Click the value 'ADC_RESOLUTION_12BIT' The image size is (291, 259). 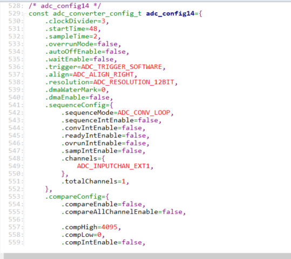[133, 82]
